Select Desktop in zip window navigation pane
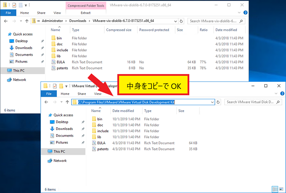This screenshot has width=286, height=193. coord(21,41)
